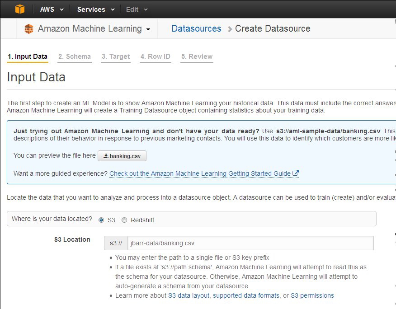The image size is (396, 309).
Task: Click the s3://aml-sample-data/banking.csv sample path text
Action: [328, 131]
